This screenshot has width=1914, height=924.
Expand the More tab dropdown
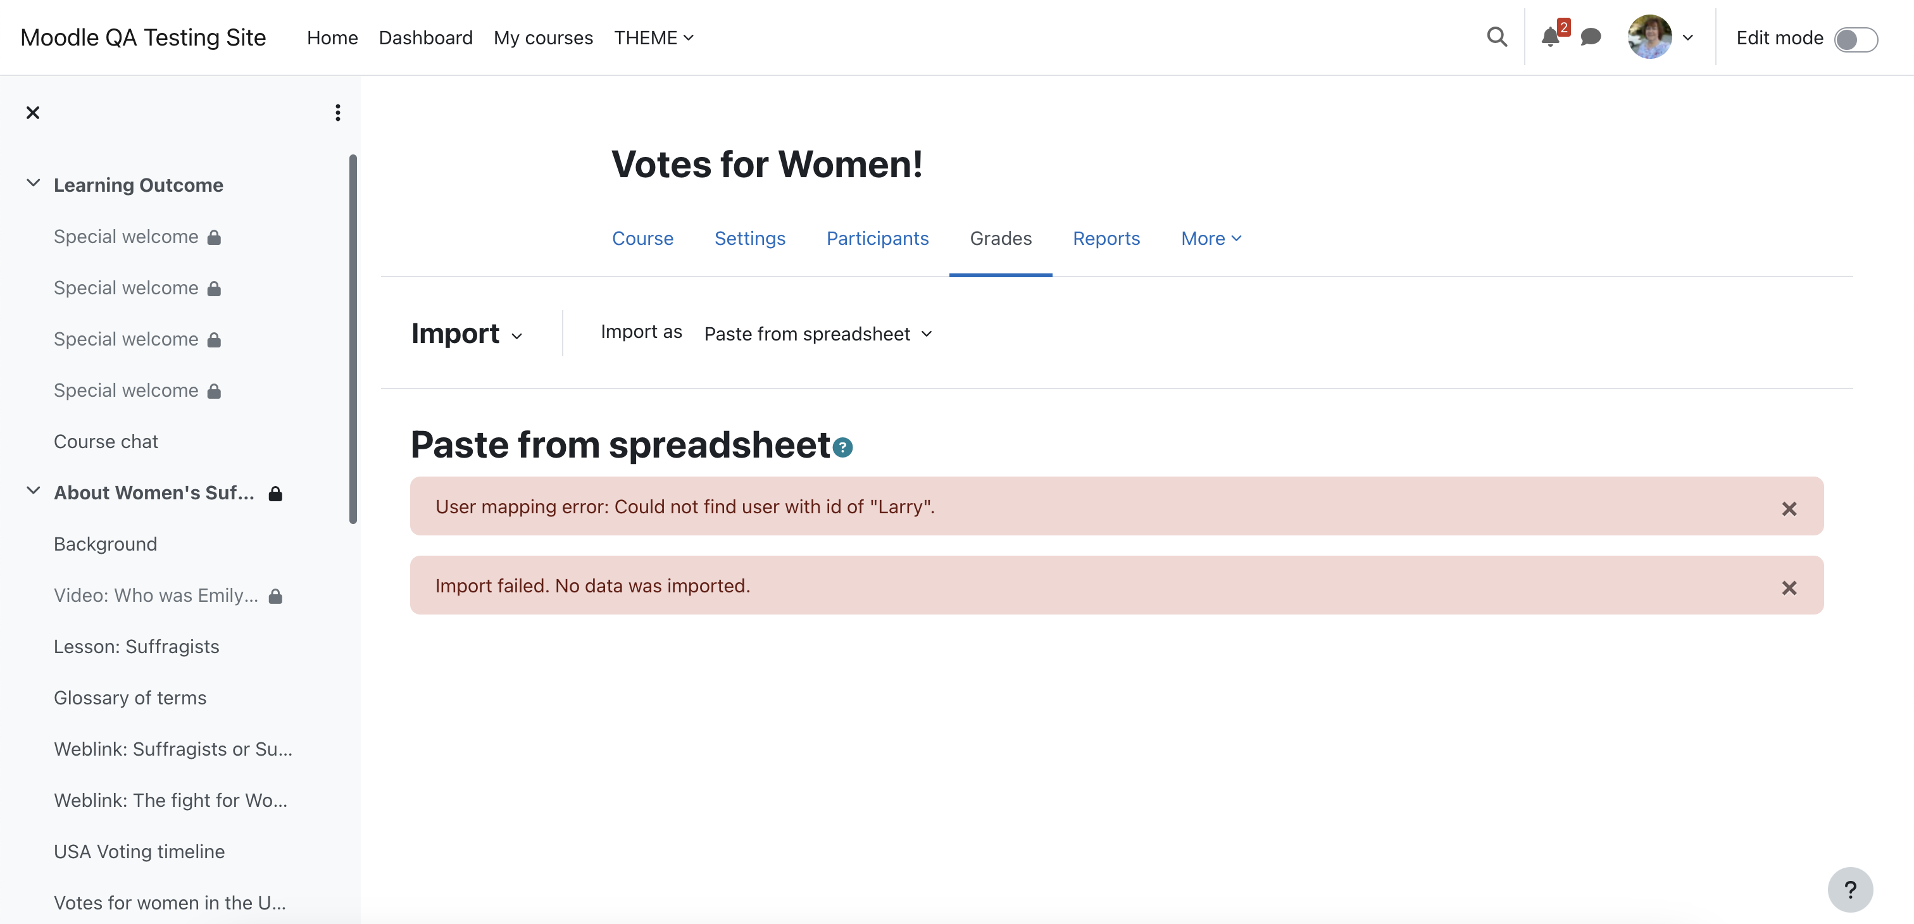pyautogui.click(x=1211, y=239)
